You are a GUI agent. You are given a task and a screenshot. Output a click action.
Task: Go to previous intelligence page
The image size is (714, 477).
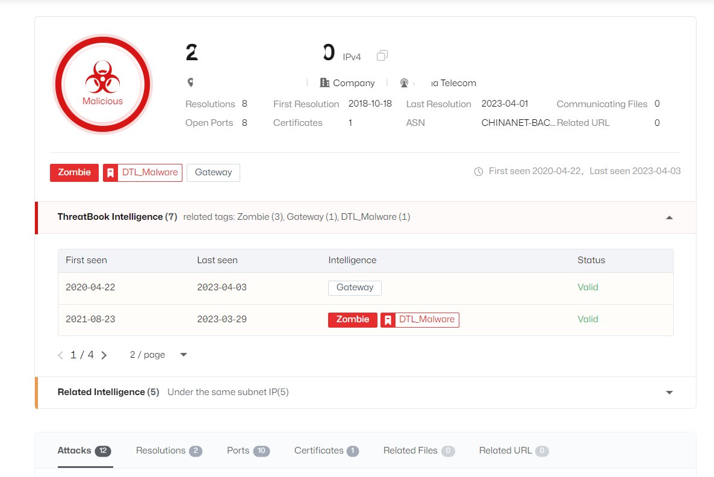tap(60, 355)
